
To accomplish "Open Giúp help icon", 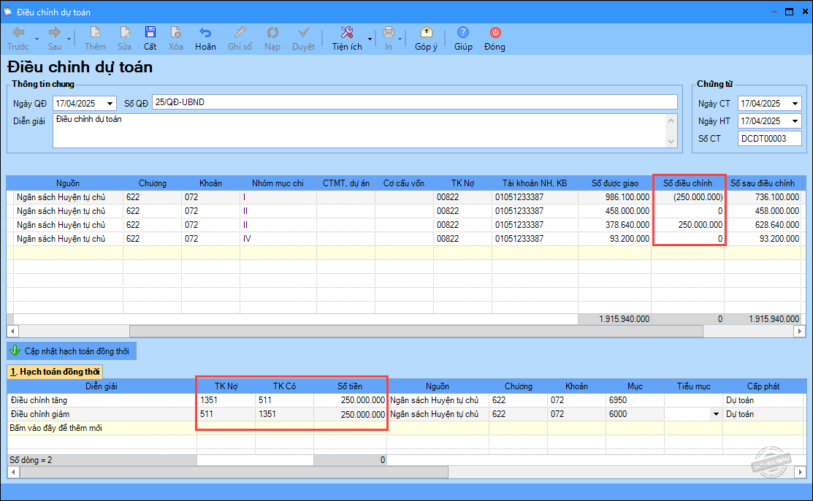I will 463,33.
